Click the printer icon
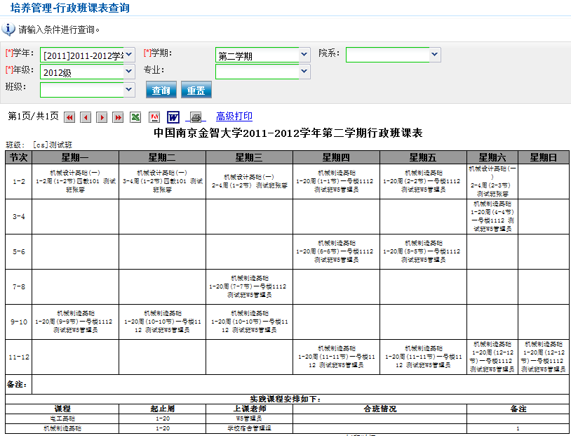 [x=197, y=117]
